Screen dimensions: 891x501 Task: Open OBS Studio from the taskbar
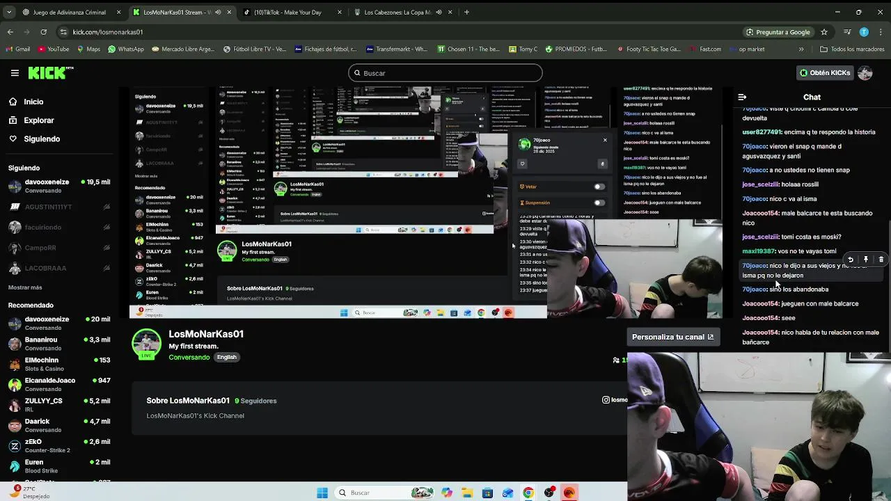[x=549, y=493]
